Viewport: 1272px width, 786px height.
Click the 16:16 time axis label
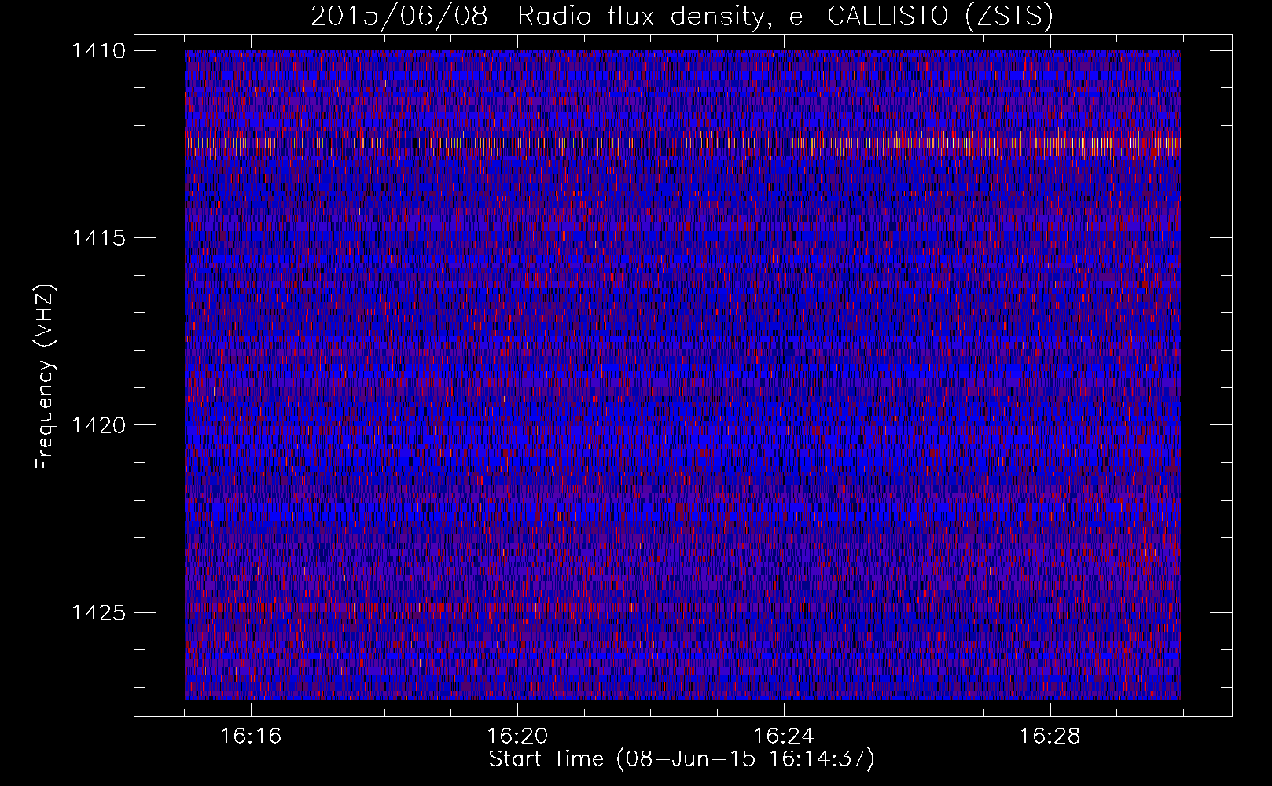coord(251,736)
